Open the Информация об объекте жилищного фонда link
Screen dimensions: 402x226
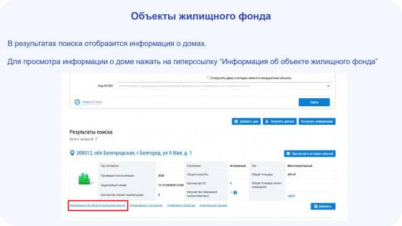(98, 205)
